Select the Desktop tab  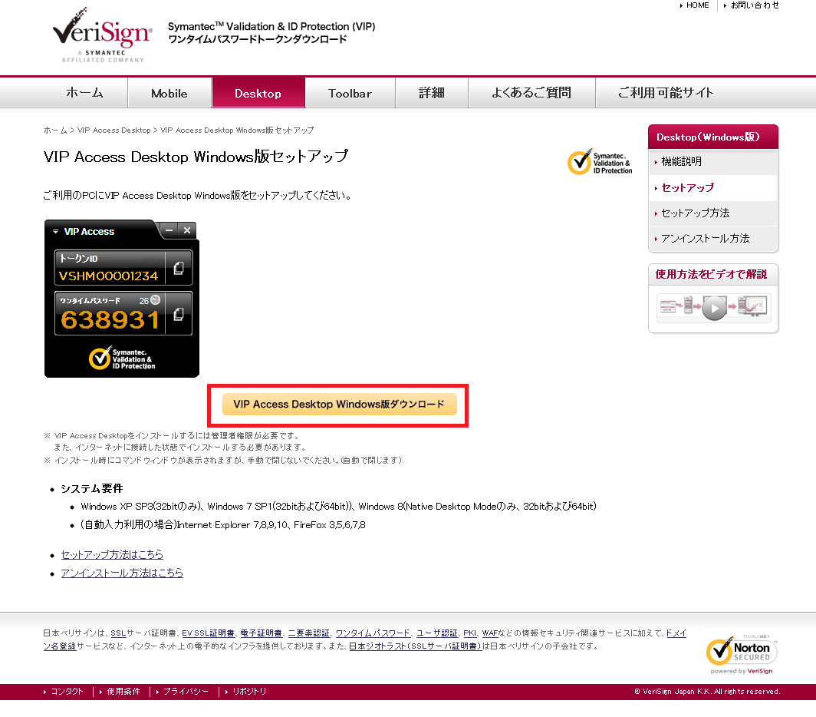pyautogui.click(x=258, y=93)
